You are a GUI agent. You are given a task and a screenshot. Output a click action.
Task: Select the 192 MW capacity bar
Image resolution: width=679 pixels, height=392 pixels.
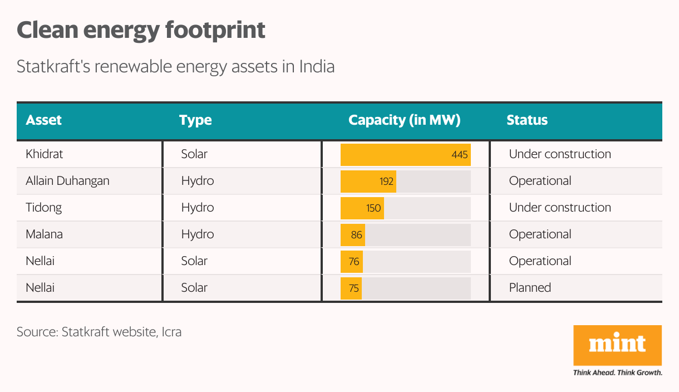pos(368,181)
